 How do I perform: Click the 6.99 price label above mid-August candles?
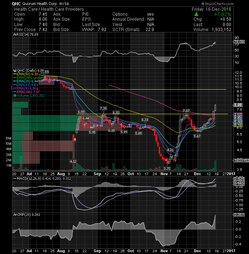(81, 112)
